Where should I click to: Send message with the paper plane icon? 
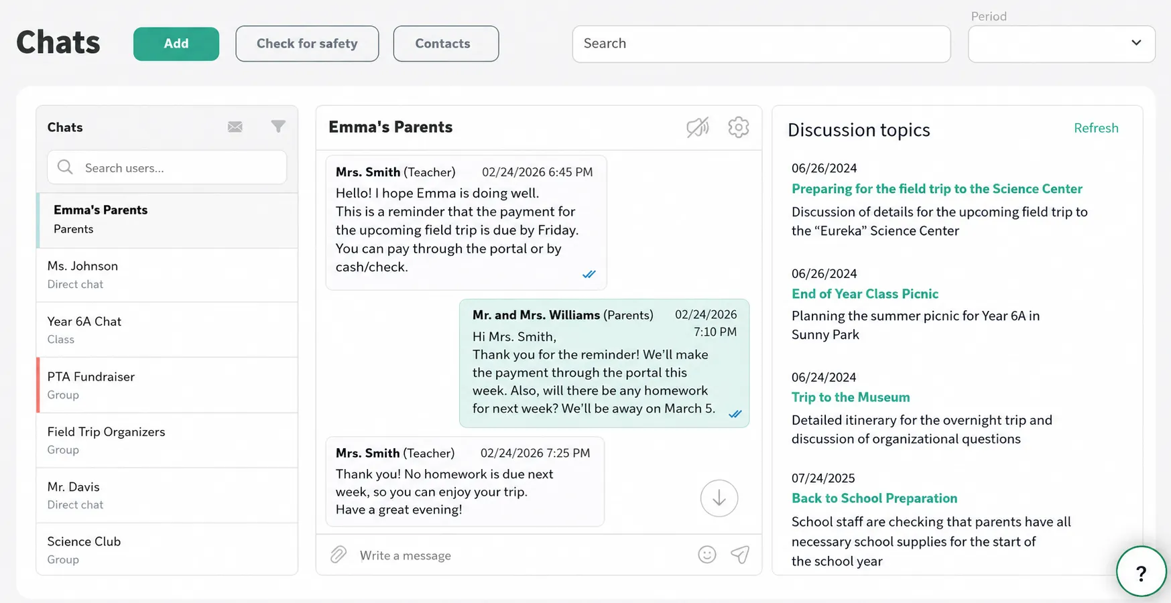point(740,555)
